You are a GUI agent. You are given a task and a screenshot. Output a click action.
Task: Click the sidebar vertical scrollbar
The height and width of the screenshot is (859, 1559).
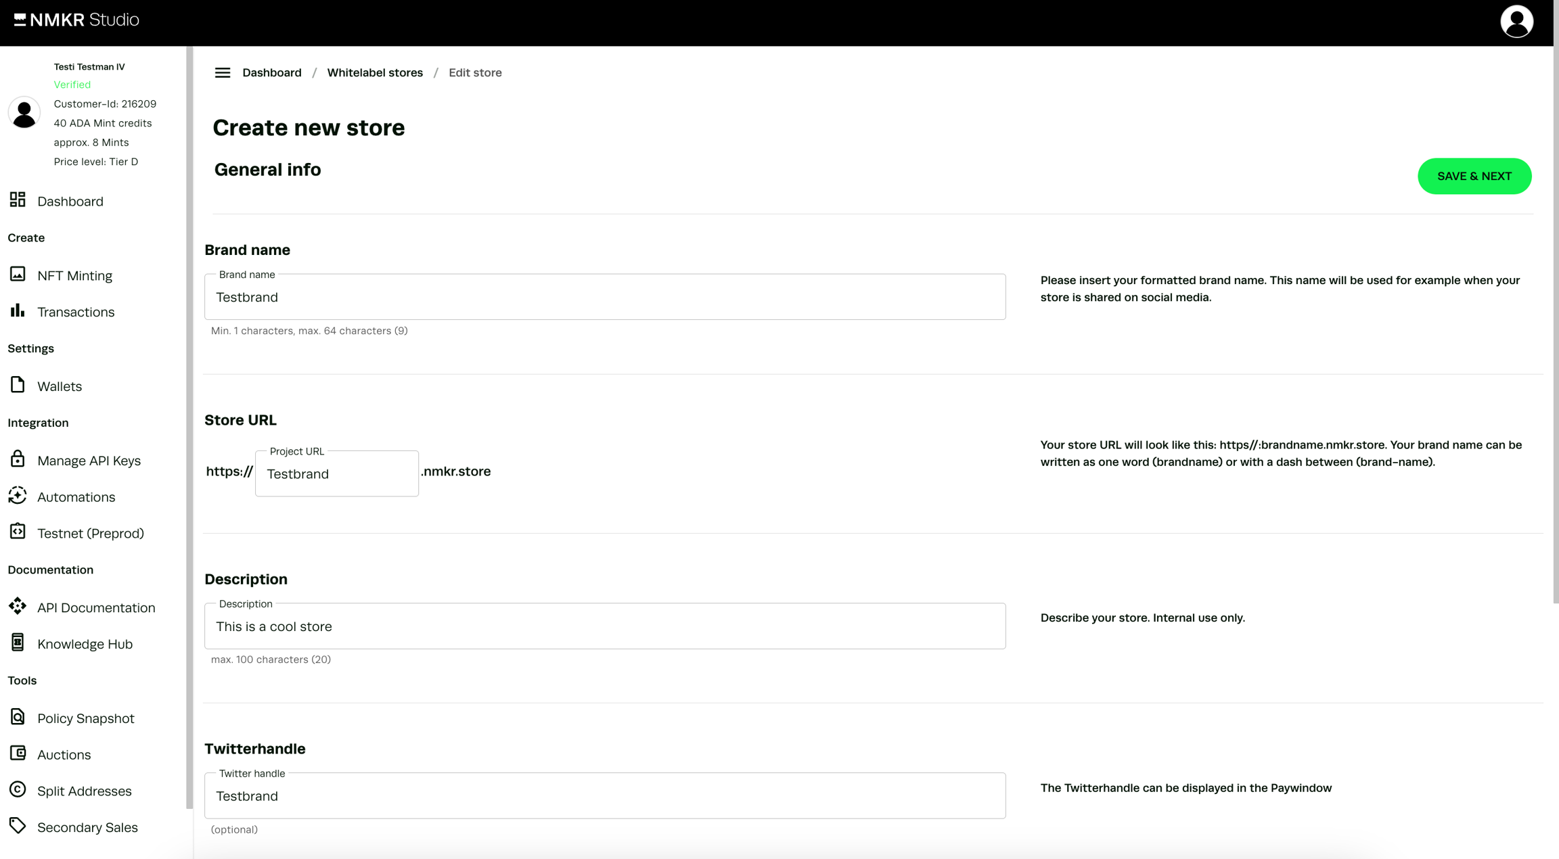[x=189, y=426]
